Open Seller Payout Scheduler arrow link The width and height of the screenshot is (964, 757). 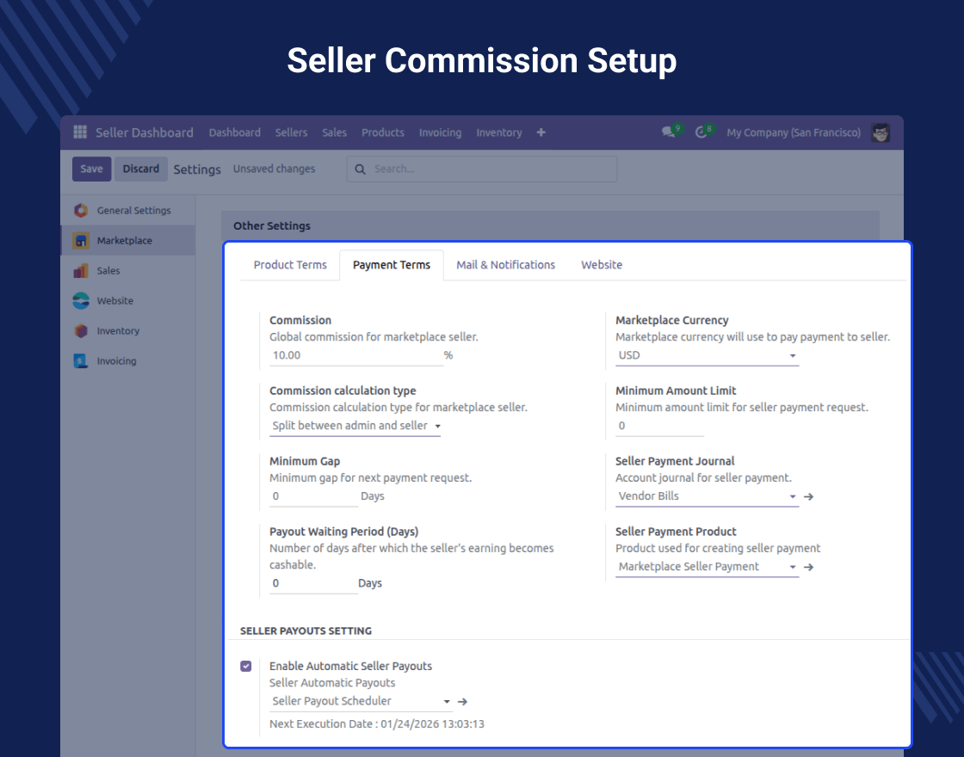462,701
